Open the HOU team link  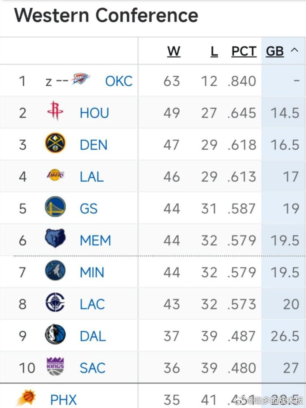pyautogui.click(x=94, y=113)
